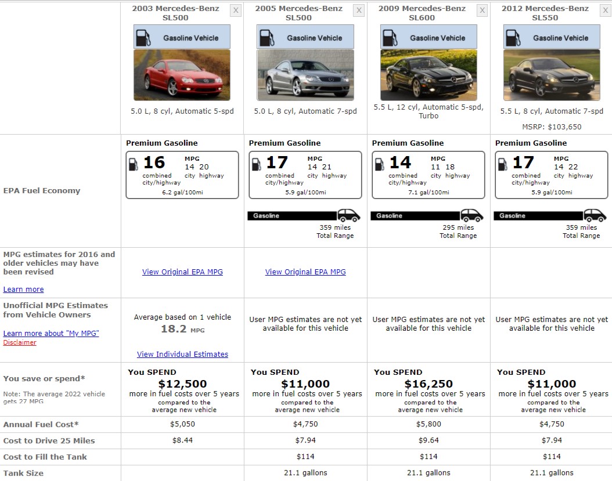Click the $8.44 cost to drive value
This screenshot has height=481, width=612.
pos(182,440)
